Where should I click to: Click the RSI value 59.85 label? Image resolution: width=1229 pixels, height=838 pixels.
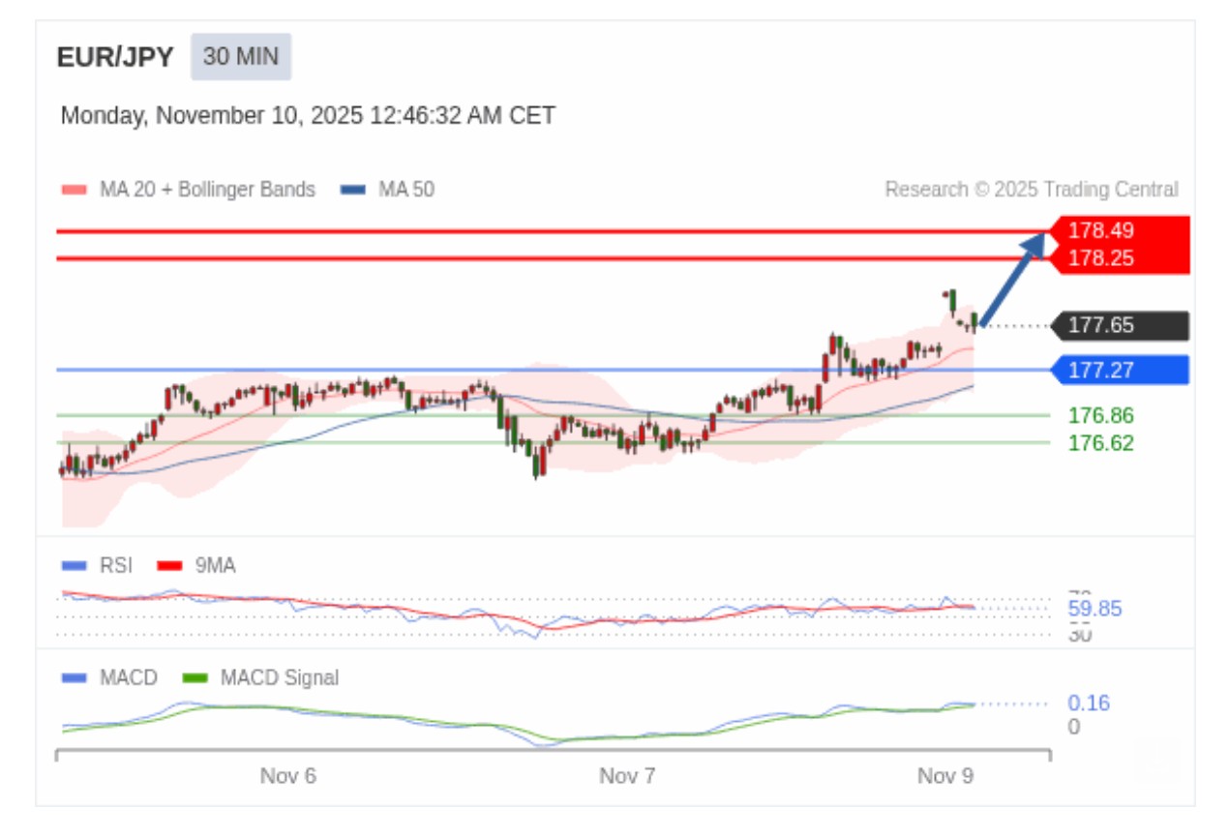pos(1094,609)
